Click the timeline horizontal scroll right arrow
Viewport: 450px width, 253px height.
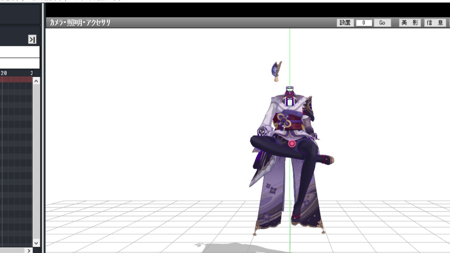click(x=29, y=250)
